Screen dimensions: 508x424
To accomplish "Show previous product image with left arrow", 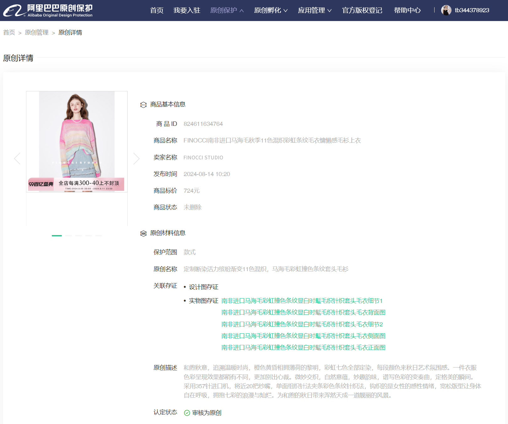I will pos(17,158).
